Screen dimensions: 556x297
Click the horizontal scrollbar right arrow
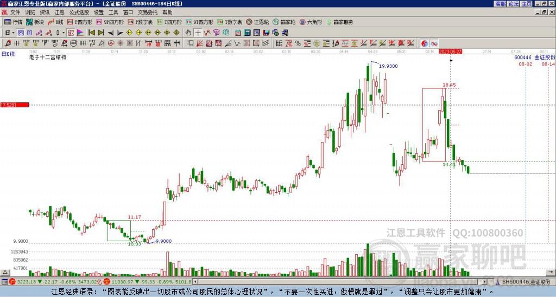[485, 282]
